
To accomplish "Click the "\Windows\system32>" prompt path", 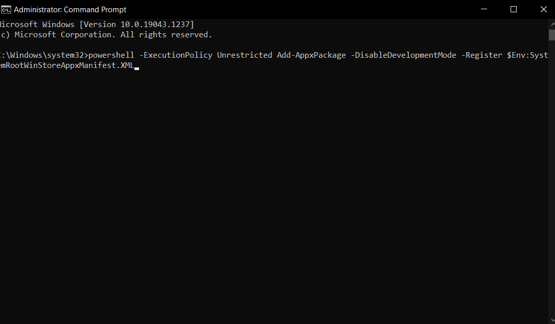I will click(x=47, y=55).
